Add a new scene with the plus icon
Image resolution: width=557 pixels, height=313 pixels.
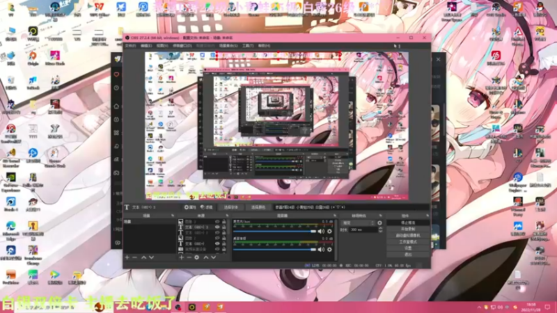click(x=127, y=257)
